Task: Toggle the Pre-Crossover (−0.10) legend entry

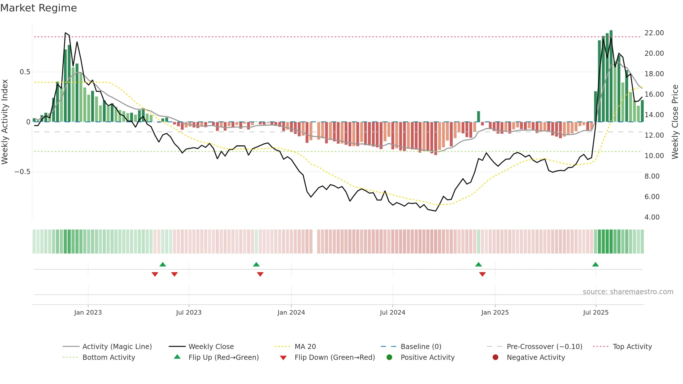Action: click(x=534, y=346)
